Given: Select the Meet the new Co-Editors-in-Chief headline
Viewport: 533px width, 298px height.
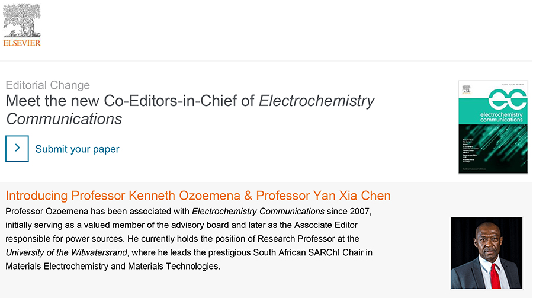Looking at the screenshot, I should pos(190,110).
